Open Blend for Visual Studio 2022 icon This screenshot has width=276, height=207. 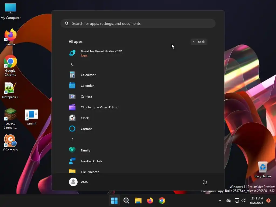click(x=72, y=53)
